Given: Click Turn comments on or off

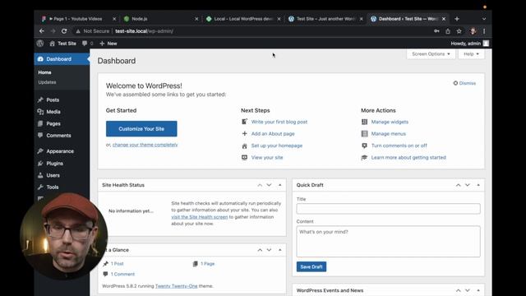Looking at the screenshot, I should [x=399, y=146].
